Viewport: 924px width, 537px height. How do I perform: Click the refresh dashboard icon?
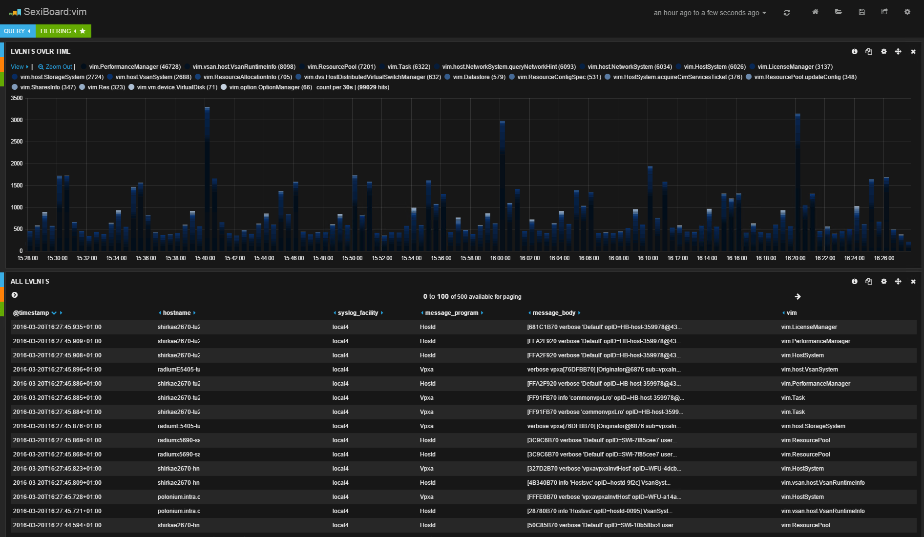click(787, 13)
